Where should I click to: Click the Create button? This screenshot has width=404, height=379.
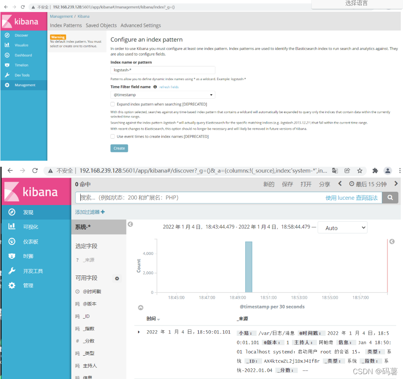[119, 148]
